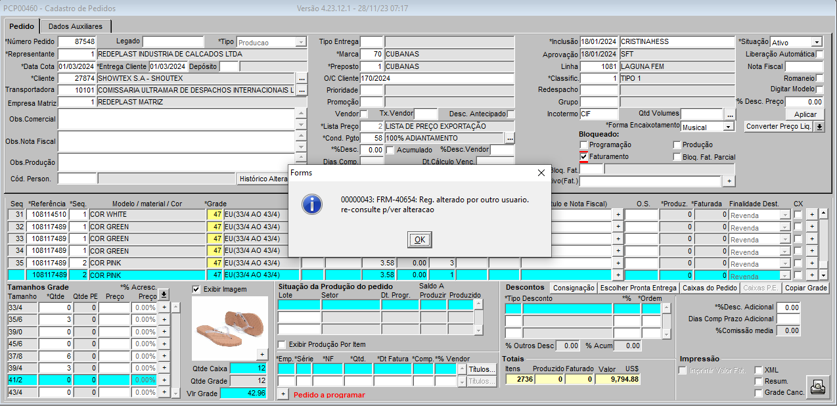Click the plus button on size 33/4 row
The image size is (837, 406).
point(165,307)
